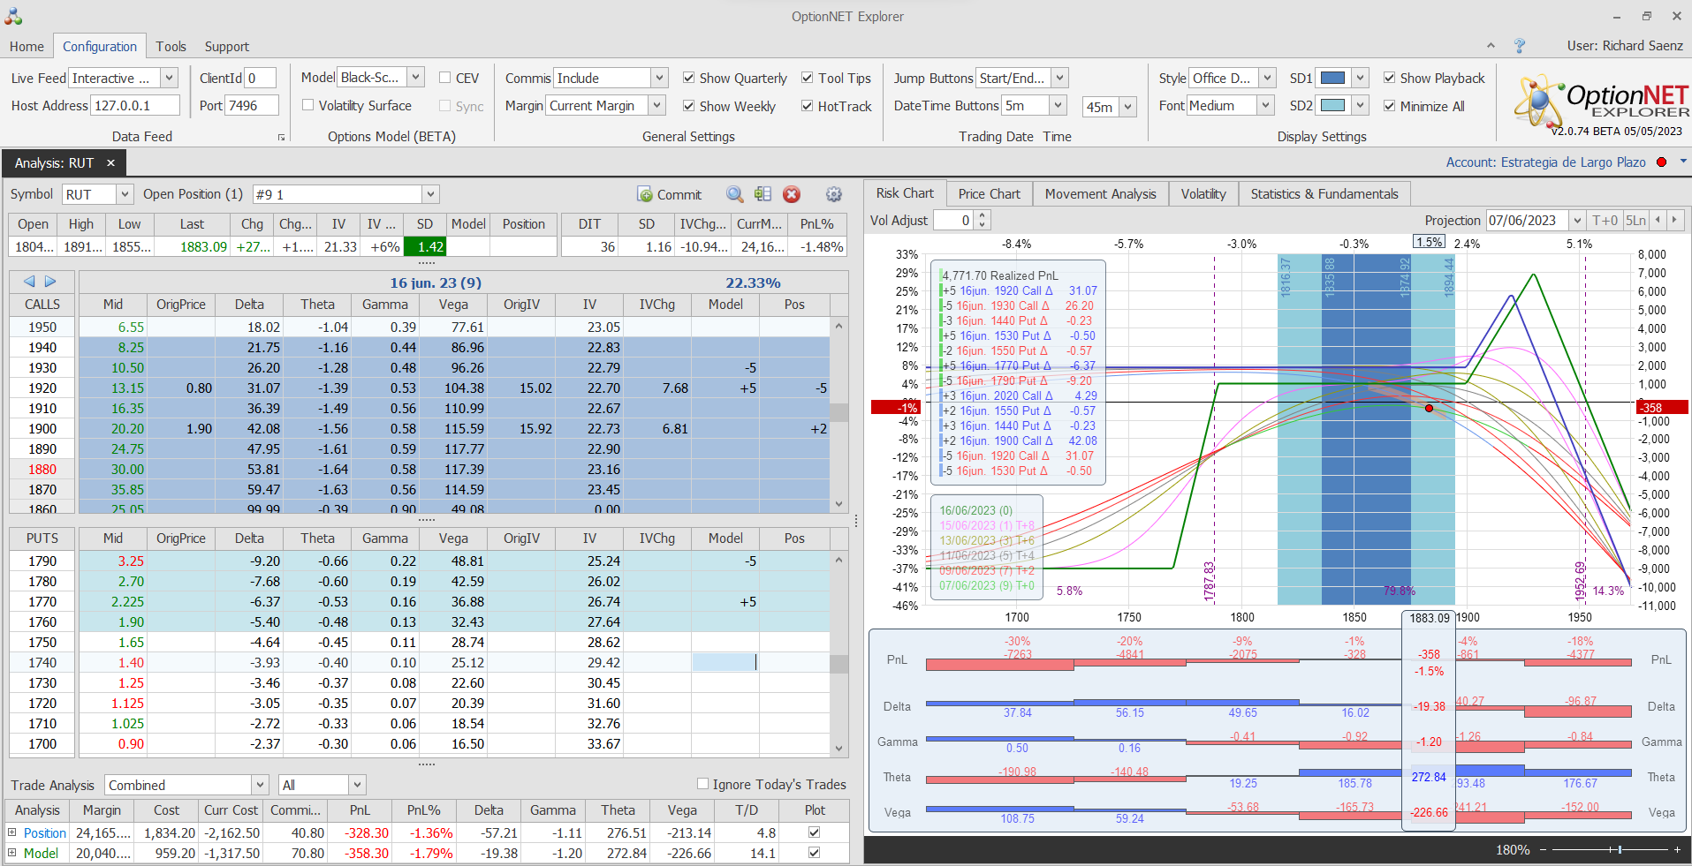Open the gear settings icon beside Commit
Viewport: 1692px width, 866px height.
833,194
